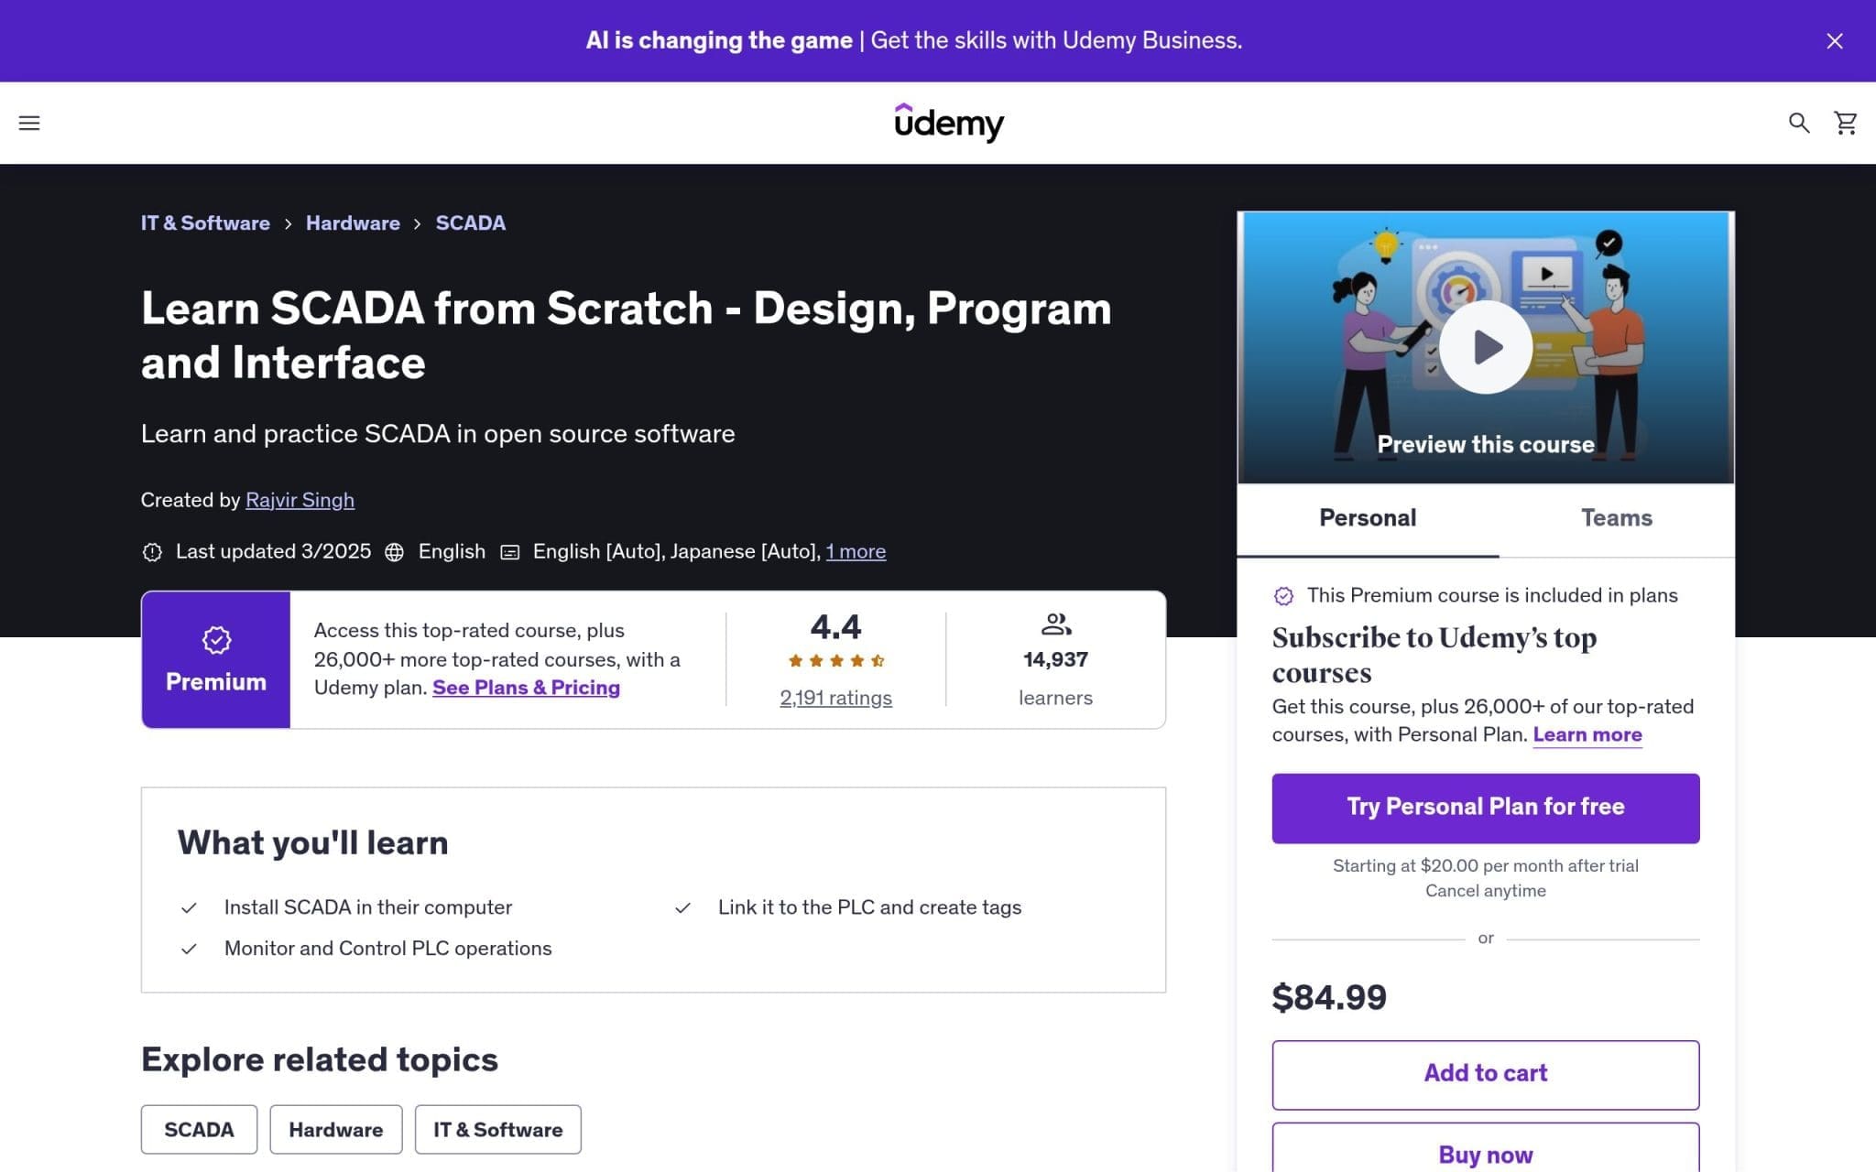Viewport: 1876px width, 1172px height.
Task: Click the globe language icon
Action: (x=394, y=552)
